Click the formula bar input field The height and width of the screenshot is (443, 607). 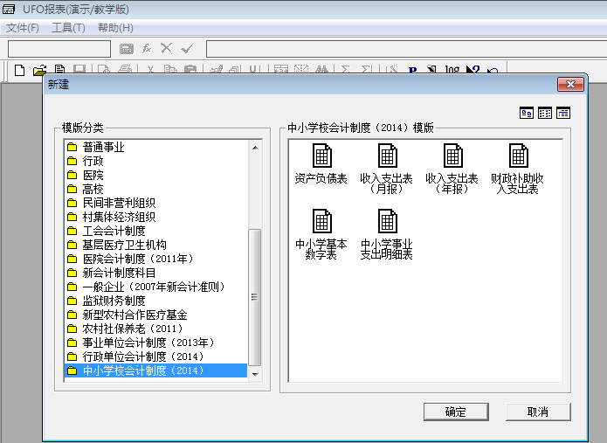pos(402,48)
